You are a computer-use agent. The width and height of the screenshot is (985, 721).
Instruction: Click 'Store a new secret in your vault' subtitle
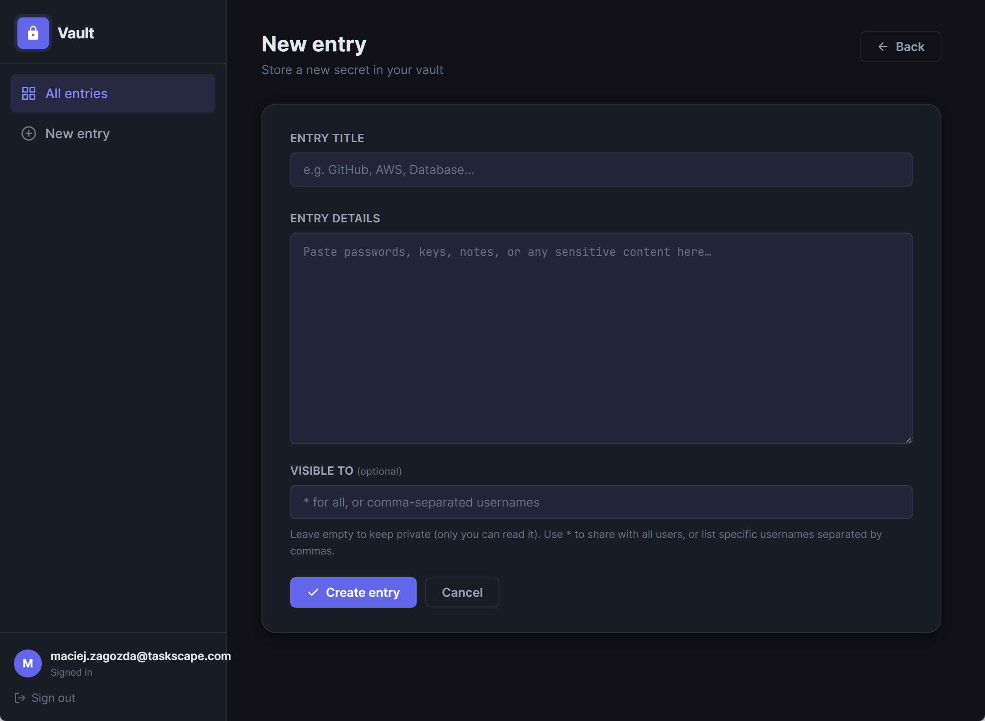pos(352,70)
